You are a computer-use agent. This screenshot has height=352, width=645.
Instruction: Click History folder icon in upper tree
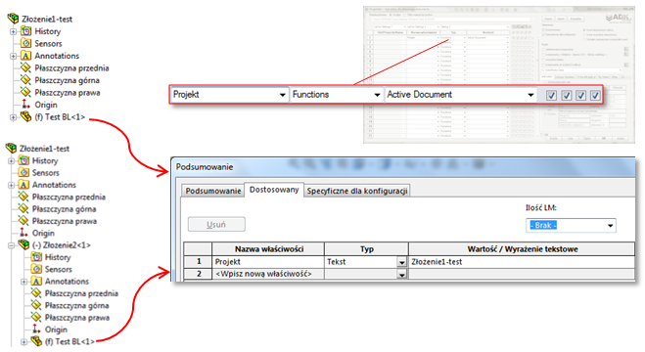tap(25, 31)
